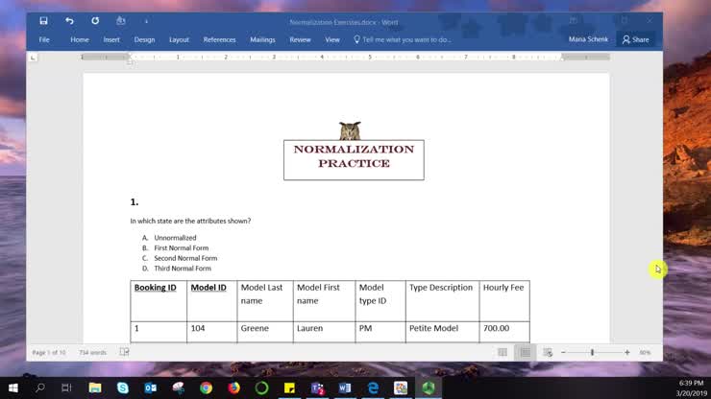
Task: Click the first line indent marker on ruler
Action: click(130, 55)
